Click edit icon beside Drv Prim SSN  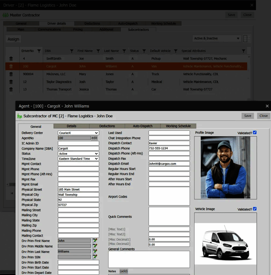coord(95,257)
